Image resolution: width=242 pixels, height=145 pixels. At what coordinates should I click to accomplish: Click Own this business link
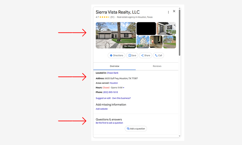(121, 98)
